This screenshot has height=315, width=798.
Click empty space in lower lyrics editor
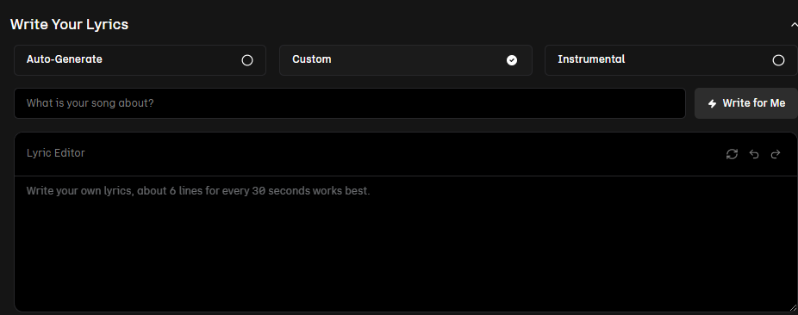point(406,264)
